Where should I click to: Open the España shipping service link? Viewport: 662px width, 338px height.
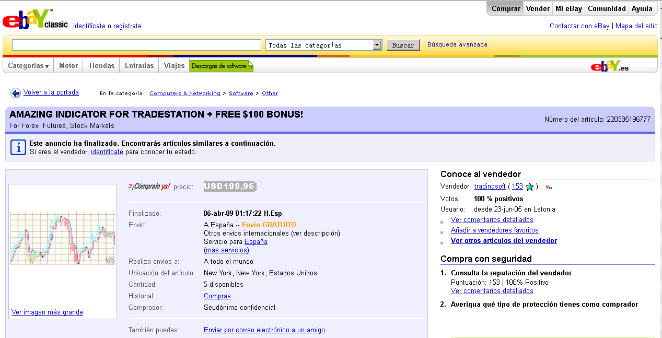(256, 242)
